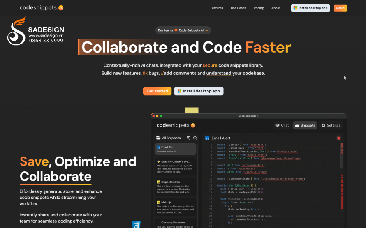This screenshot has height=228, width=366.
Task: Click the JS icon on Main.cjs
Action: pos(158,203)
